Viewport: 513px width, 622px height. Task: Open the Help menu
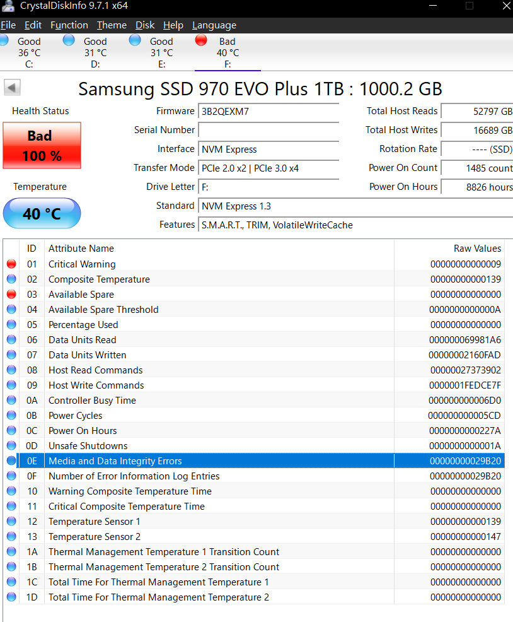[x=173, y=25]
